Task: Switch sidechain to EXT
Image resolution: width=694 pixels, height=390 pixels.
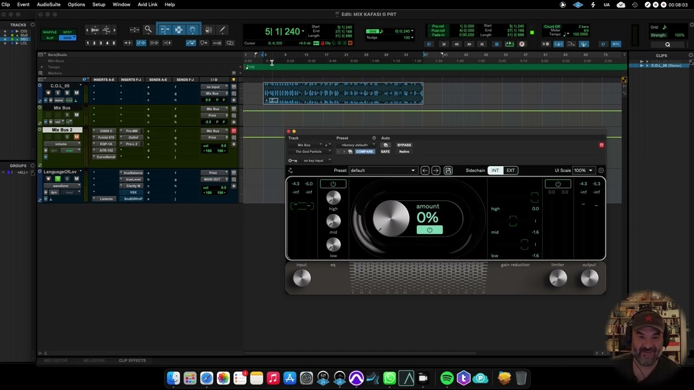Action: [510, 171]
